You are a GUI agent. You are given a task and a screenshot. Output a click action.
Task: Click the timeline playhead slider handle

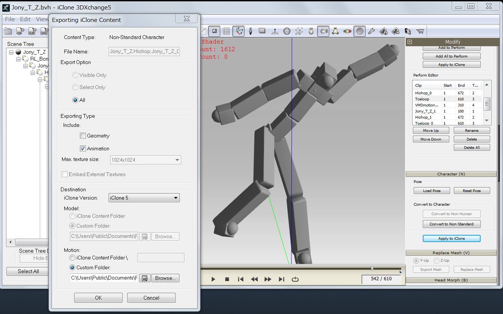coord(372,268)
